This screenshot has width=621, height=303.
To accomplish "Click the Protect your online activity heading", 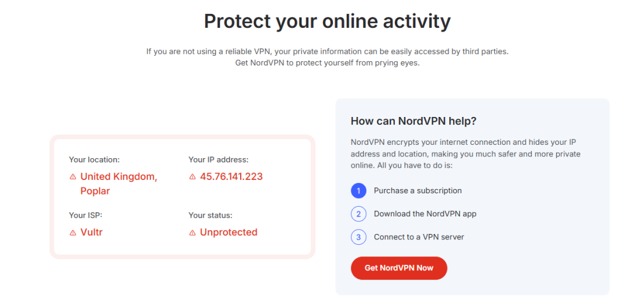I will 327,22.
